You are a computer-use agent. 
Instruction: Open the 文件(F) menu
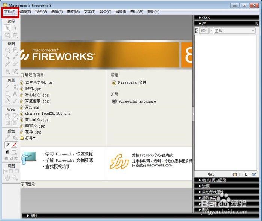point(10,12)
